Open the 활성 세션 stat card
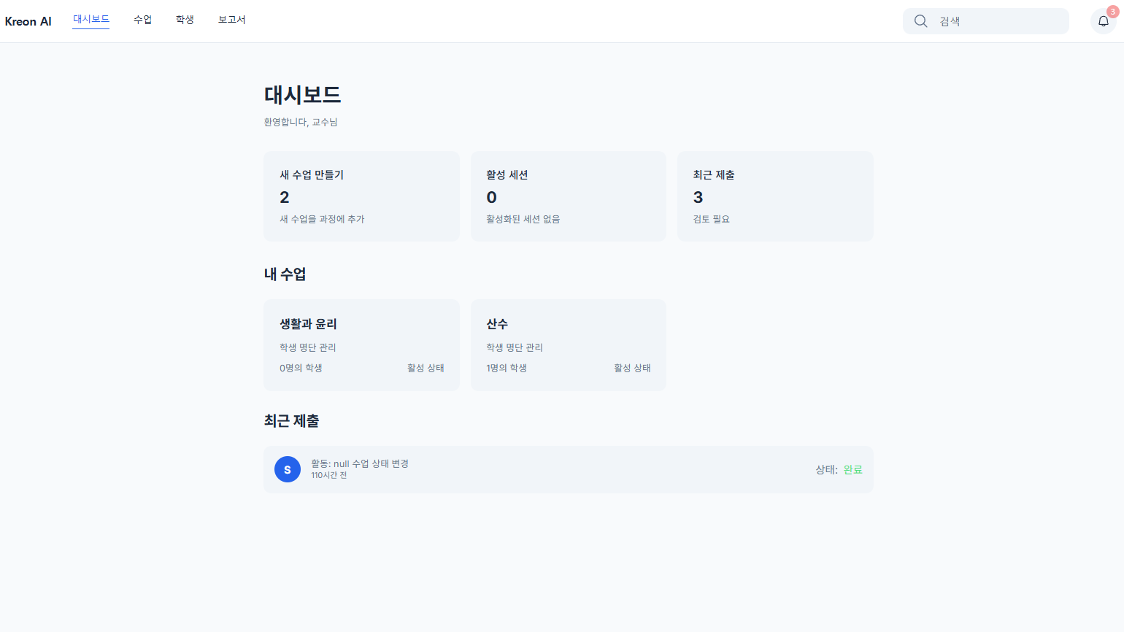The width and height of the screenshot is (1124, 632). tap(568, 196)
